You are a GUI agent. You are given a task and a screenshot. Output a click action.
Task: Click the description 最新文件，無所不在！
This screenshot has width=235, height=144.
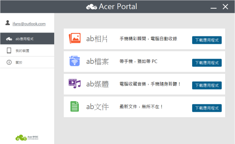(x=141, y=106)
